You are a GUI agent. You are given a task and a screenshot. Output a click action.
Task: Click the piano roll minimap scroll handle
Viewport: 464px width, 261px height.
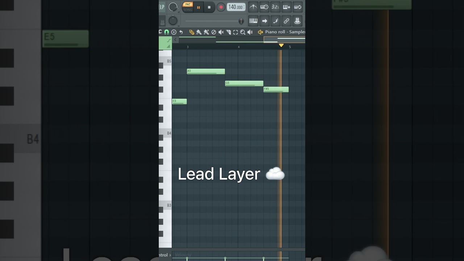(285, 40)
